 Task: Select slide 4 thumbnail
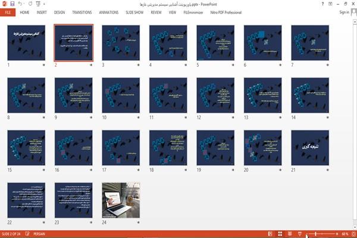(x=168, y=43)
